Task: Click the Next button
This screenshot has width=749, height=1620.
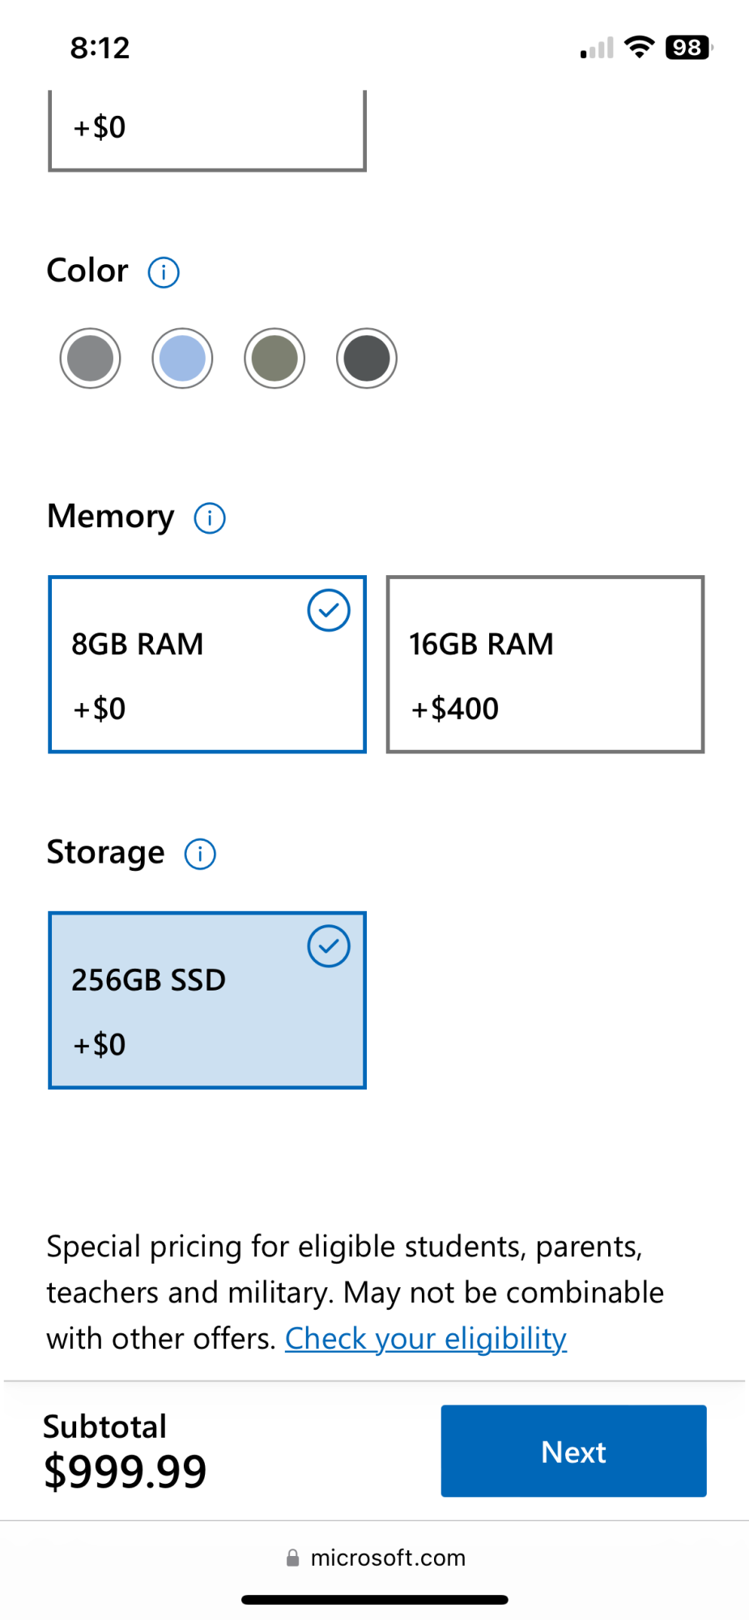Action: point(573,1451)
